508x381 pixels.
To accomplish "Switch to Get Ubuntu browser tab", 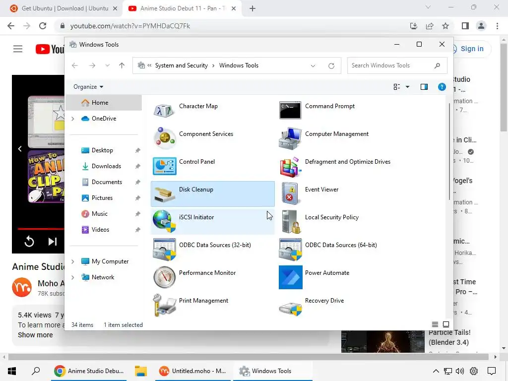I will pyautogui.click(x=64, y=8).
